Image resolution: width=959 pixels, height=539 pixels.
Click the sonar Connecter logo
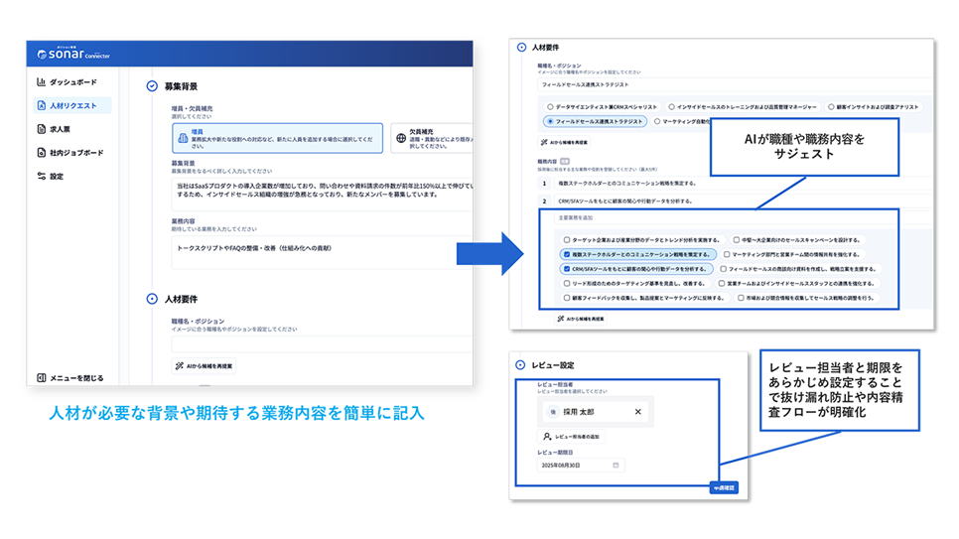pyautogui.click(x=73, y=54)
